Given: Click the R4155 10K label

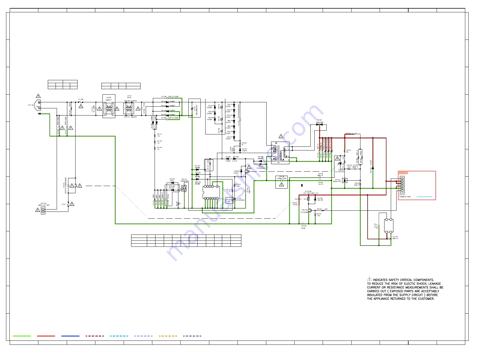Looking at the screenshot, I should (x=318, y=215).
